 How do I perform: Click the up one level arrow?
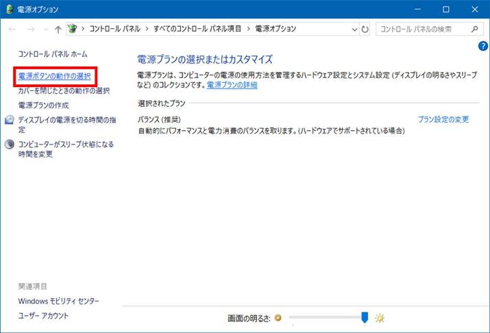pos(58,29)
